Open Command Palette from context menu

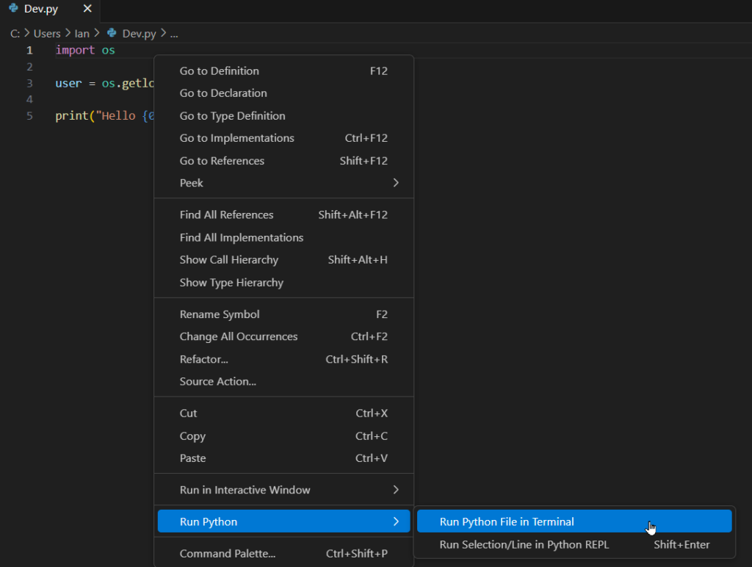[228, 554]
